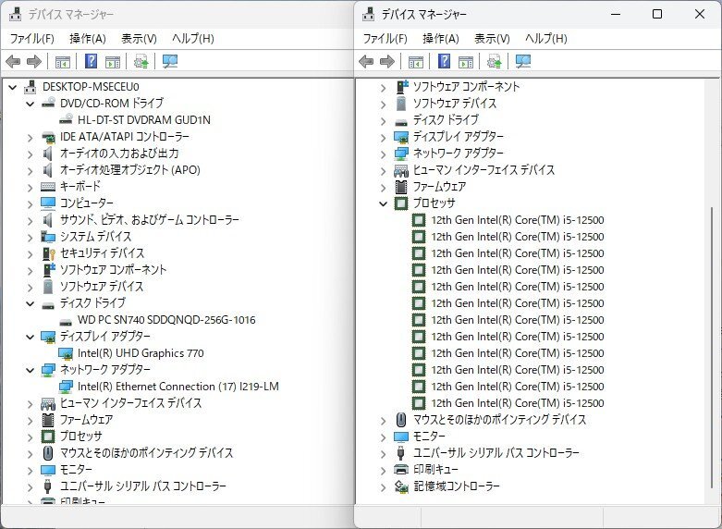Open ファイル(F) menu in right window
This screenshot has width=722, height=529.
click(385, 39)
